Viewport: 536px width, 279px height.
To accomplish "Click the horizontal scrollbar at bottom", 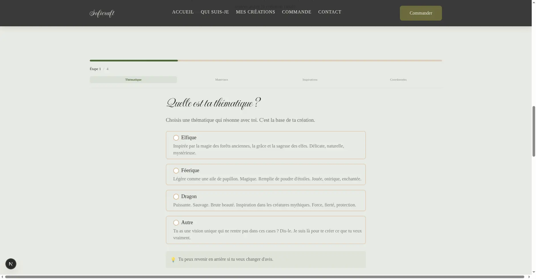I will coord(264,277).
